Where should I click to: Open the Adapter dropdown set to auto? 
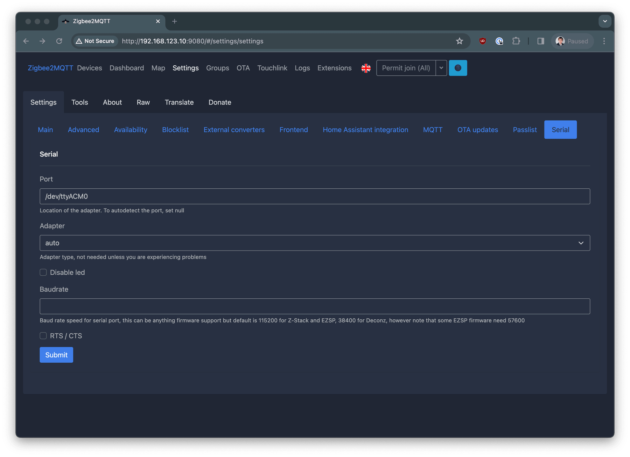click(314, 243)
